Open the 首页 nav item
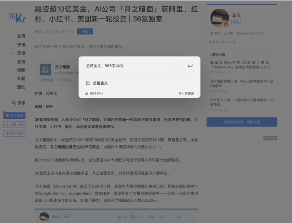Viewport: 292px width, 223px height. coord(21,36)
